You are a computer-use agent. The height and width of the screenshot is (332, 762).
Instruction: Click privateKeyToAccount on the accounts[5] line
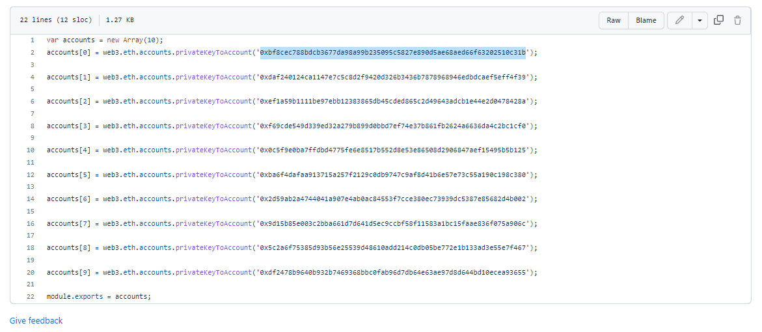(213, 174)
